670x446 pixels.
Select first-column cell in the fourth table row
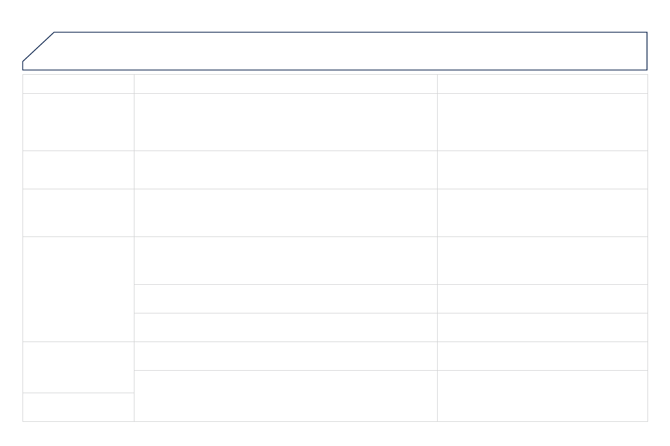[x=78, y=212]
